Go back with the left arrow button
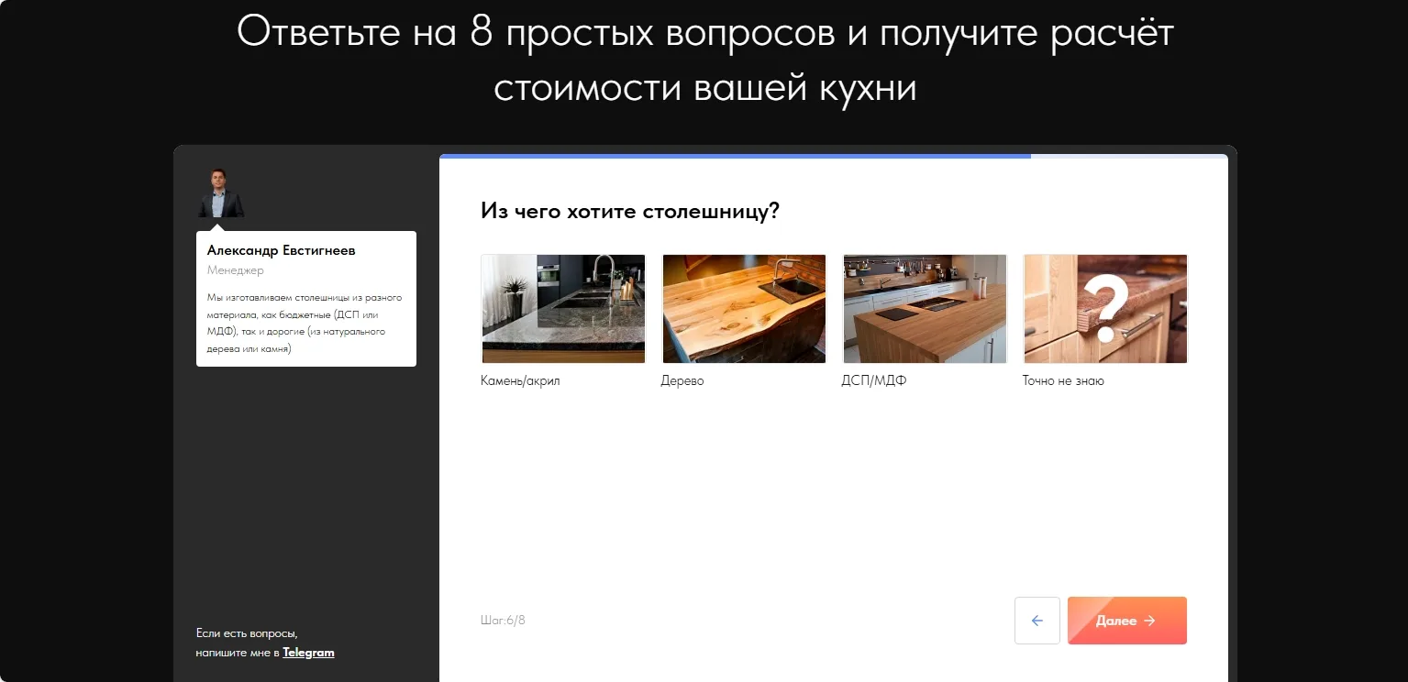The height and width of the screenshot is (682, 1408). click(1037, 621)
